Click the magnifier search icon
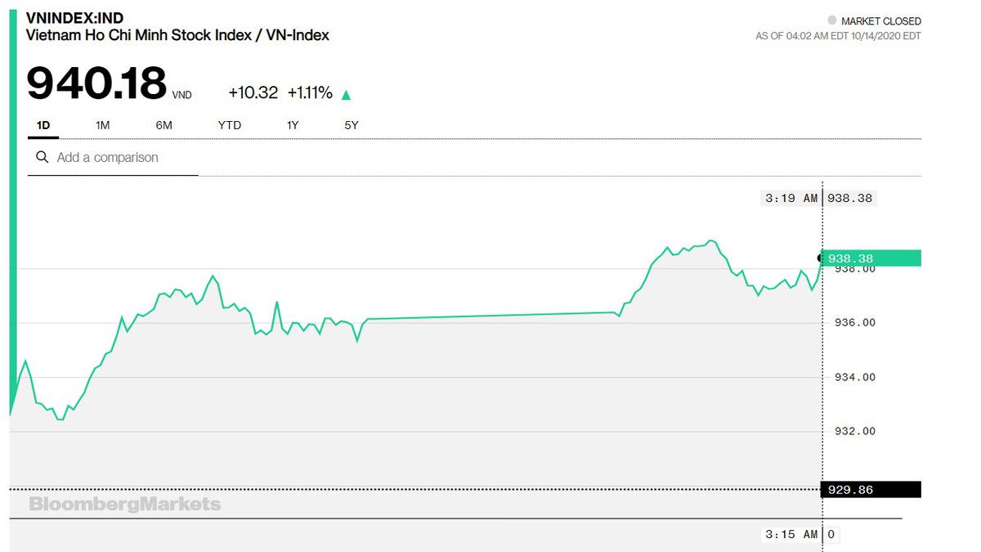 (43, 157)
